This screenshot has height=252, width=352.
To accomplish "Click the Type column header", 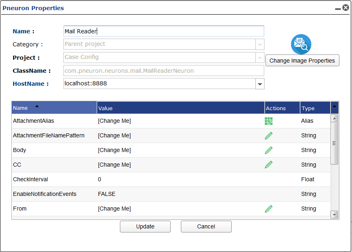I will [315, 108].
